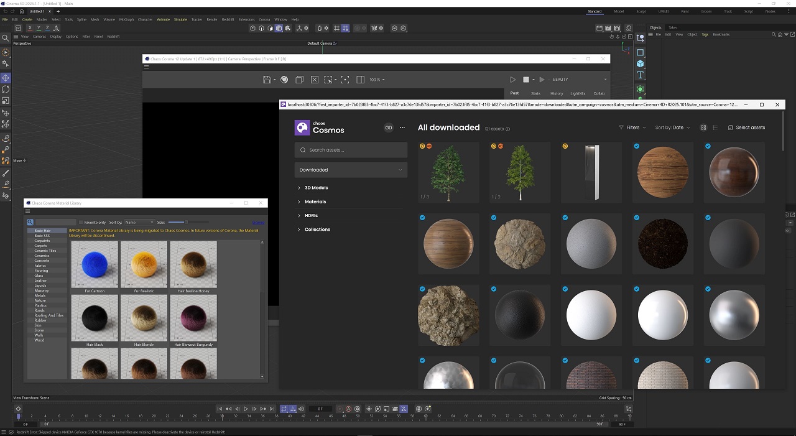Open the Simulate menu

point(180,19)
